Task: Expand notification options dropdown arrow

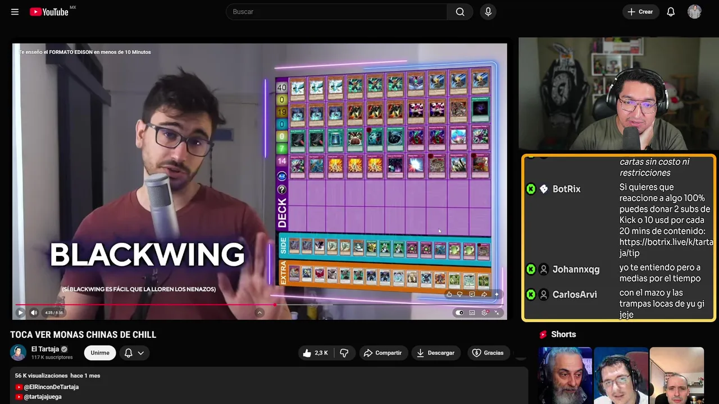Action: [x=141, y=353]
